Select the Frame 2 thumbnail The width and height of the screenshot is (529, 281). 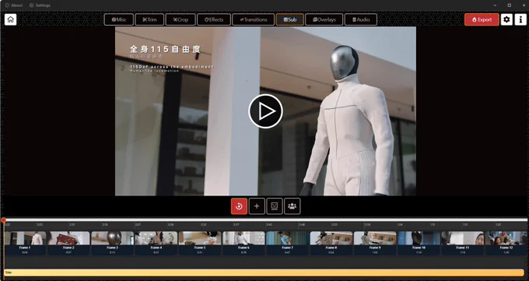[x=68, y=243]
